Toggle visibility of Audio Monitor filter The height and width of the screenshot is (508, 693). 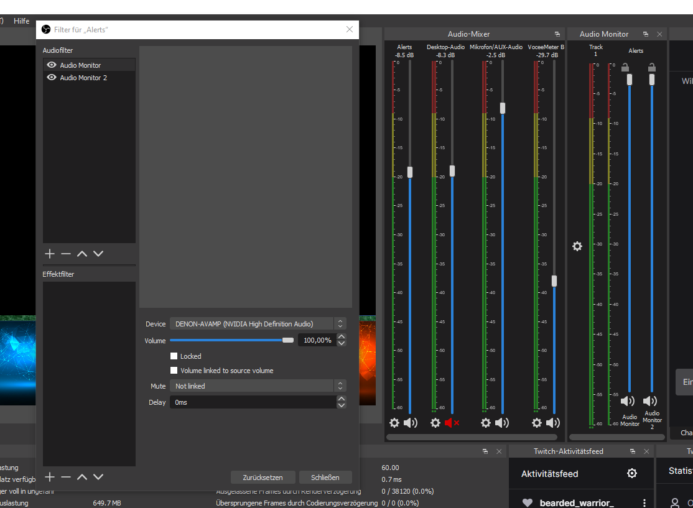pos(52,65)
